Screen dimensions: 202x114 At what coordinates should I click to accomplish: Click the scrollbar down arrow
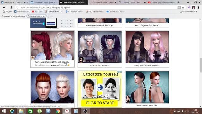201,107
